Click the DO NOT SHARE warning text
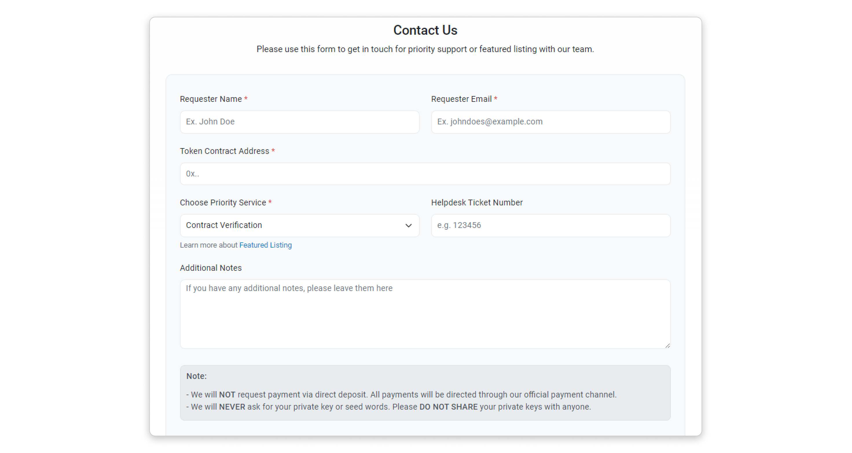Viewport: 852px width, 453px height. [x=448, y=407]
